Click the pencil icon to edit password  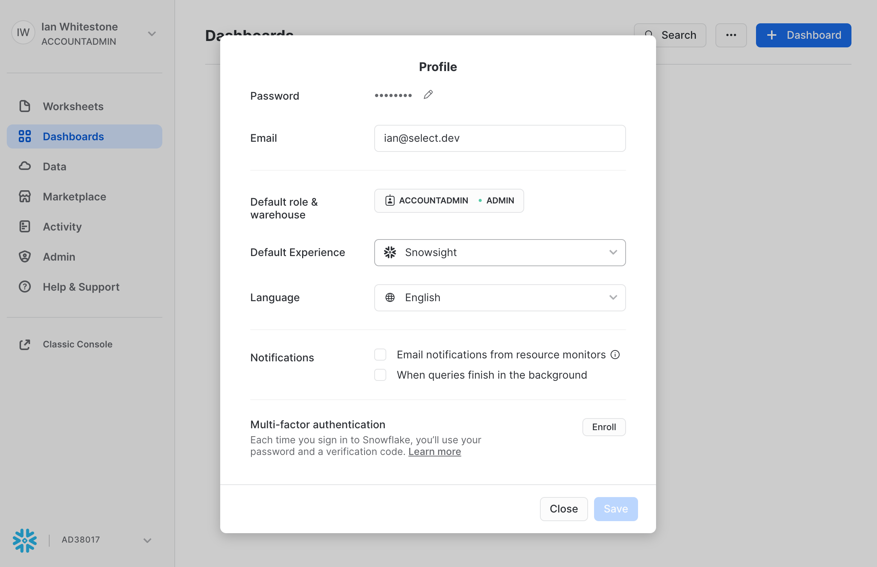(x=428, y=95)
